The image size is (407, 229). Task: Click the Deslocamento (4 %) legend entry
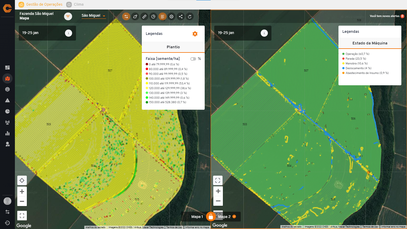[357, 68]
